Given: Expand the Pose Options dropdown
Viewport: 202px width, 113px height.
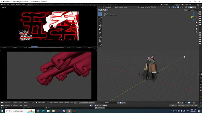Looking at the screenshot, I should pos(193,10).
